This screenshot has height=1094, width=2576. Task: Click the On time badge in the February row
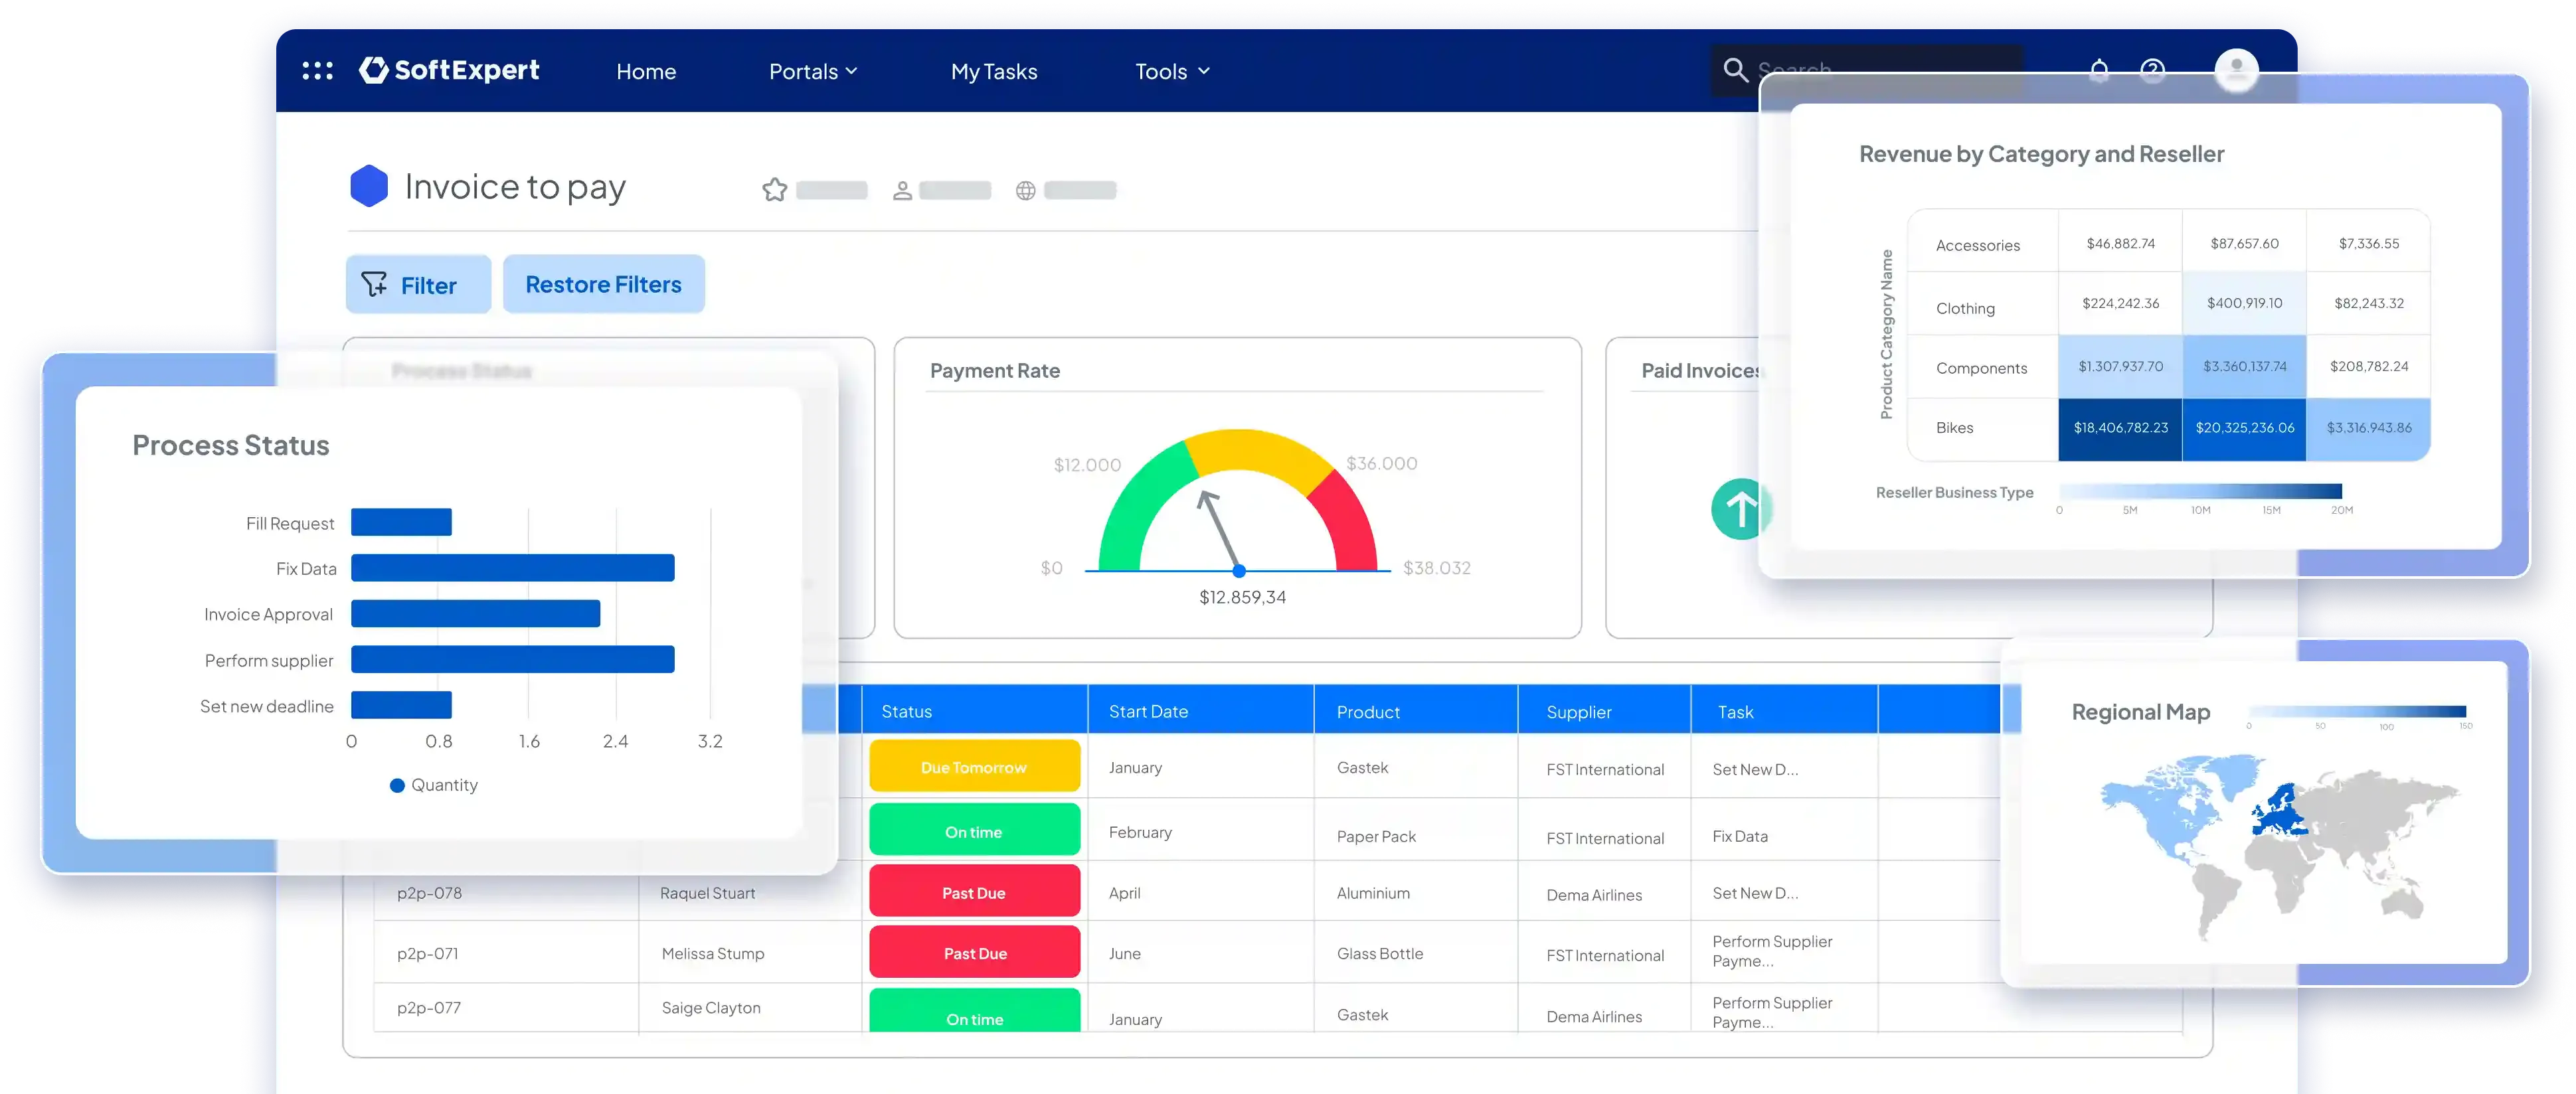point(974,830)
